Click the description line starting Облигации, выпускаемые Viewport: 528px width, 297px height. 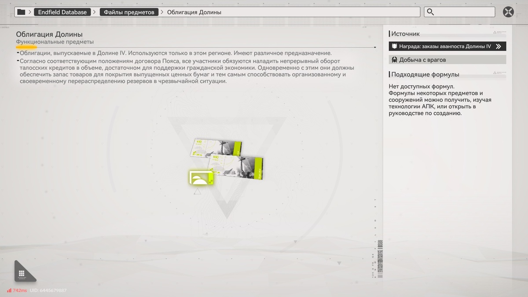[176, 53]
